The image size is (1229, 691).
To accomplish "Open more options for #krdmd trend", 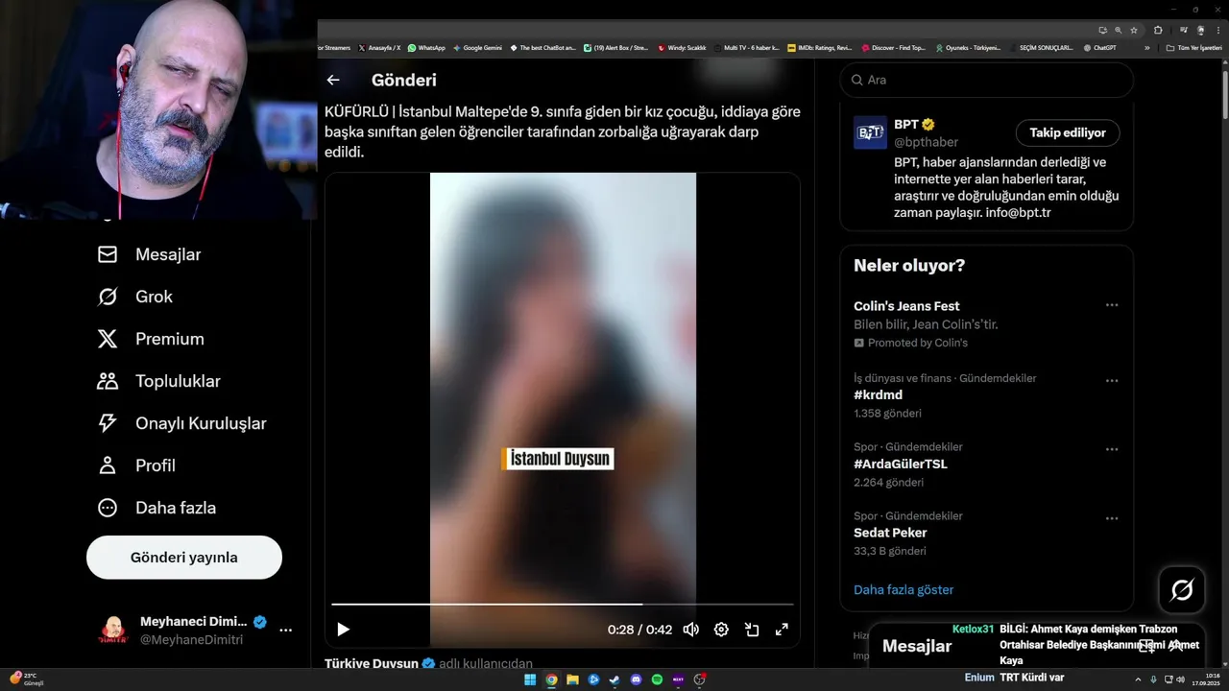I will (1112, 380).
